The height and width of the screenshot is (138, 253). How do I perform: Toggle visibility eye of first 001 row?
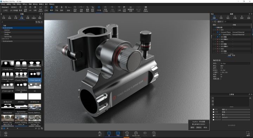click(218, 30)
